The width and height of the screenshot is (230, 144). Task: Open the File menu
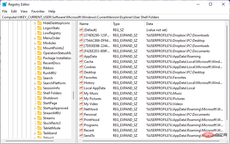[x=5, y=11]
